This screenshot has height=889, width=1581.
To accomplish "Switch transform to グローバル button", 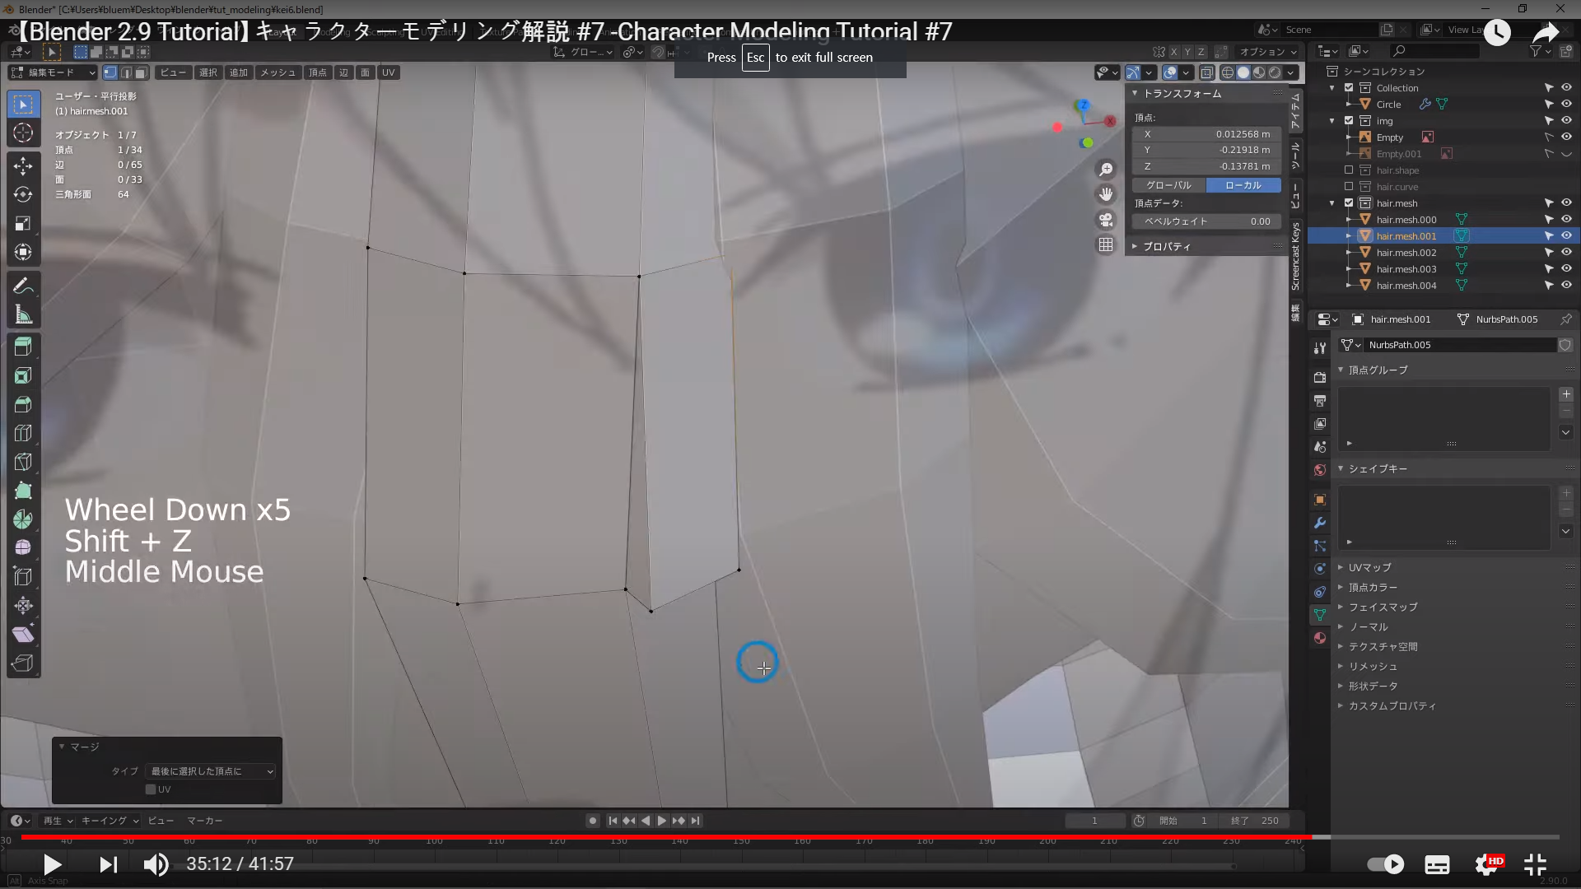I will point(1168,185).
